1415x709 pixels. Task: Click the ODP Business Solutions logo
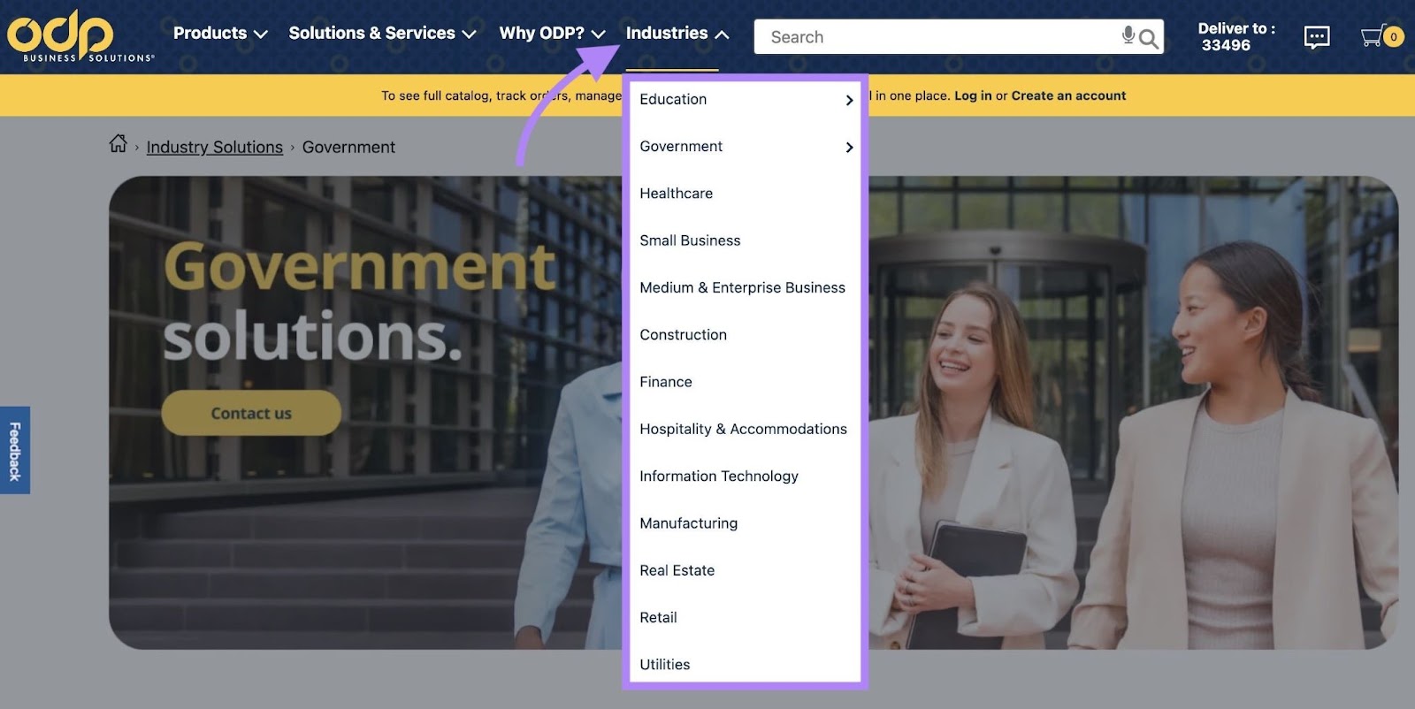tap(80, 36)
